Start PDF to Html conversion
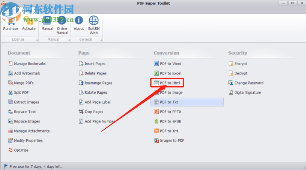Screen dimensions: 306x170 [x=167, y=83]
